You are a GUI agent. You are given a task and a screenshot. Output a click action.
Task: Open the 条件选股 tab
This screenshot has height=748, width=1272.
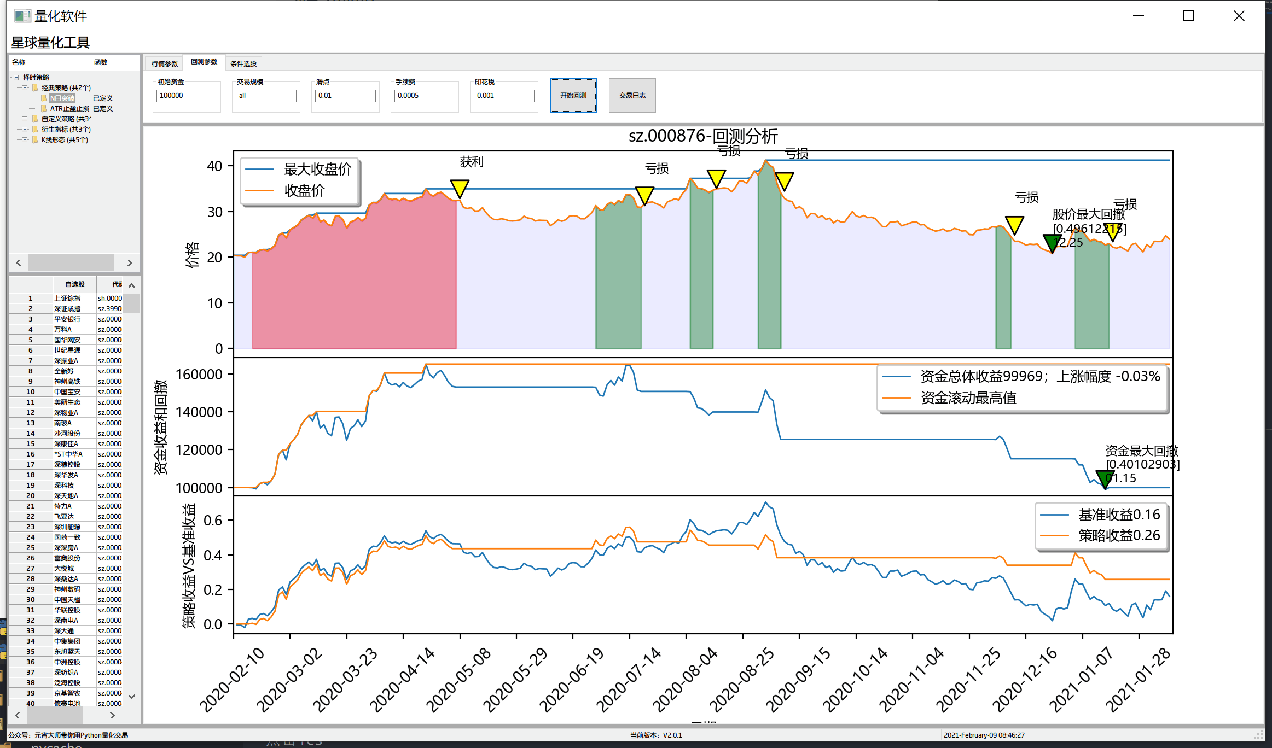243,63
